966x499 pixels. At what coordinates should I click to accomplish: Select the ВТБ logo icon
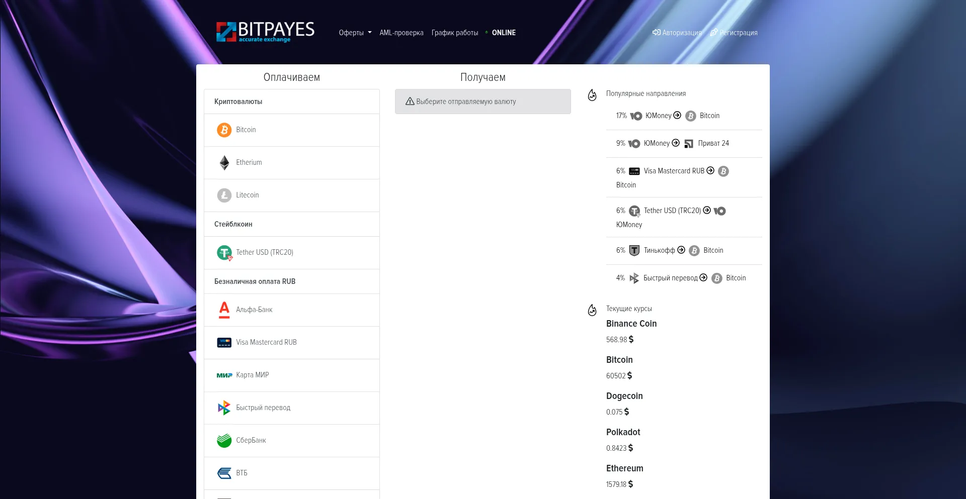click(x=224, y=473)
